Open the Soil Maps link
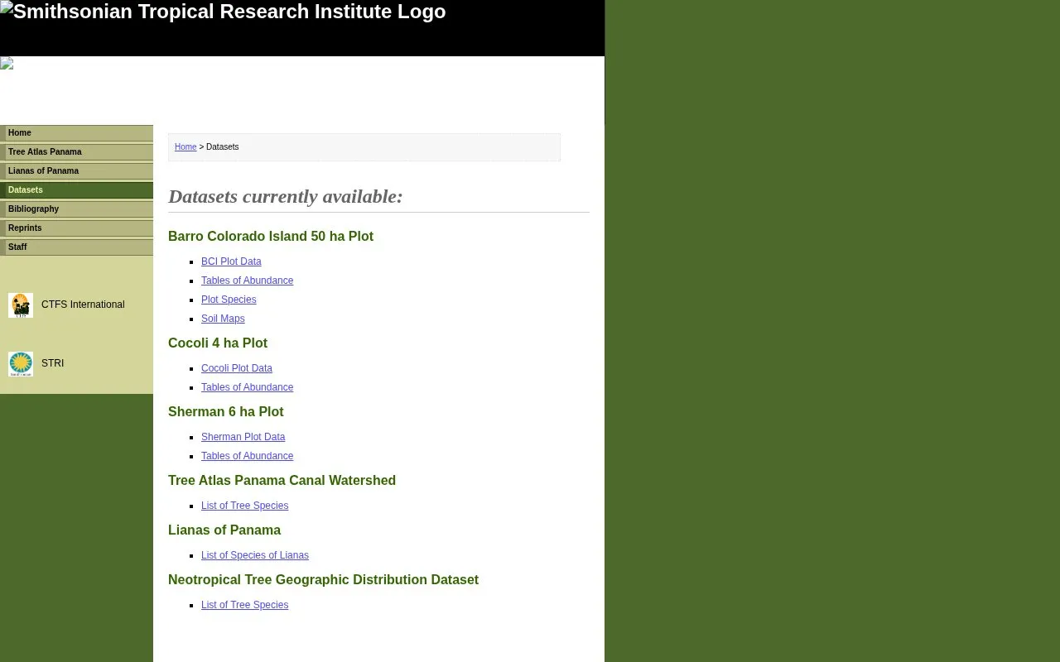 223,319
